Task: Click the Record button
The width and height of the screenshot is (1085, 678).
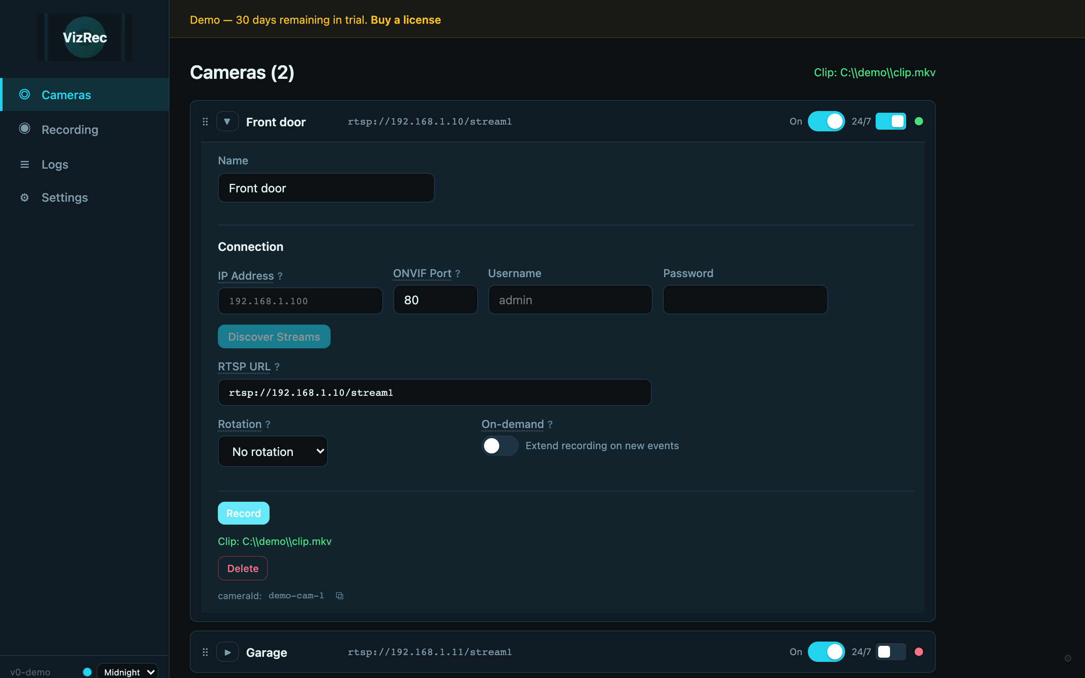Action: (243, 513)
